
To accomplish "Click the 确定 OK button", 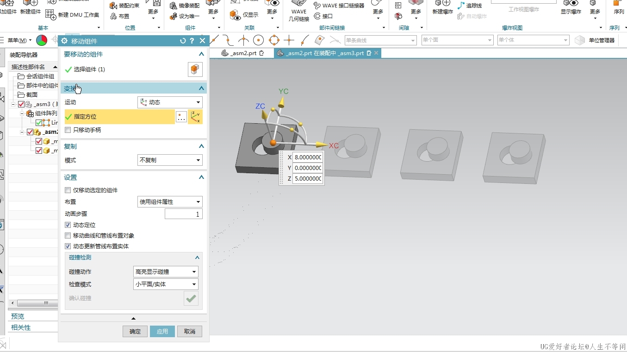I will click(x=135, y=332).
